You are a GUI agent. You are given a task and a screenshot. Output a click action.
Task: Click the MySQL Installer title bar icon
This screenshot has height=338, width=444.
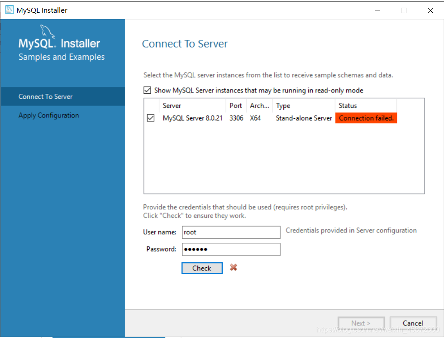click(x=10, y=10)
